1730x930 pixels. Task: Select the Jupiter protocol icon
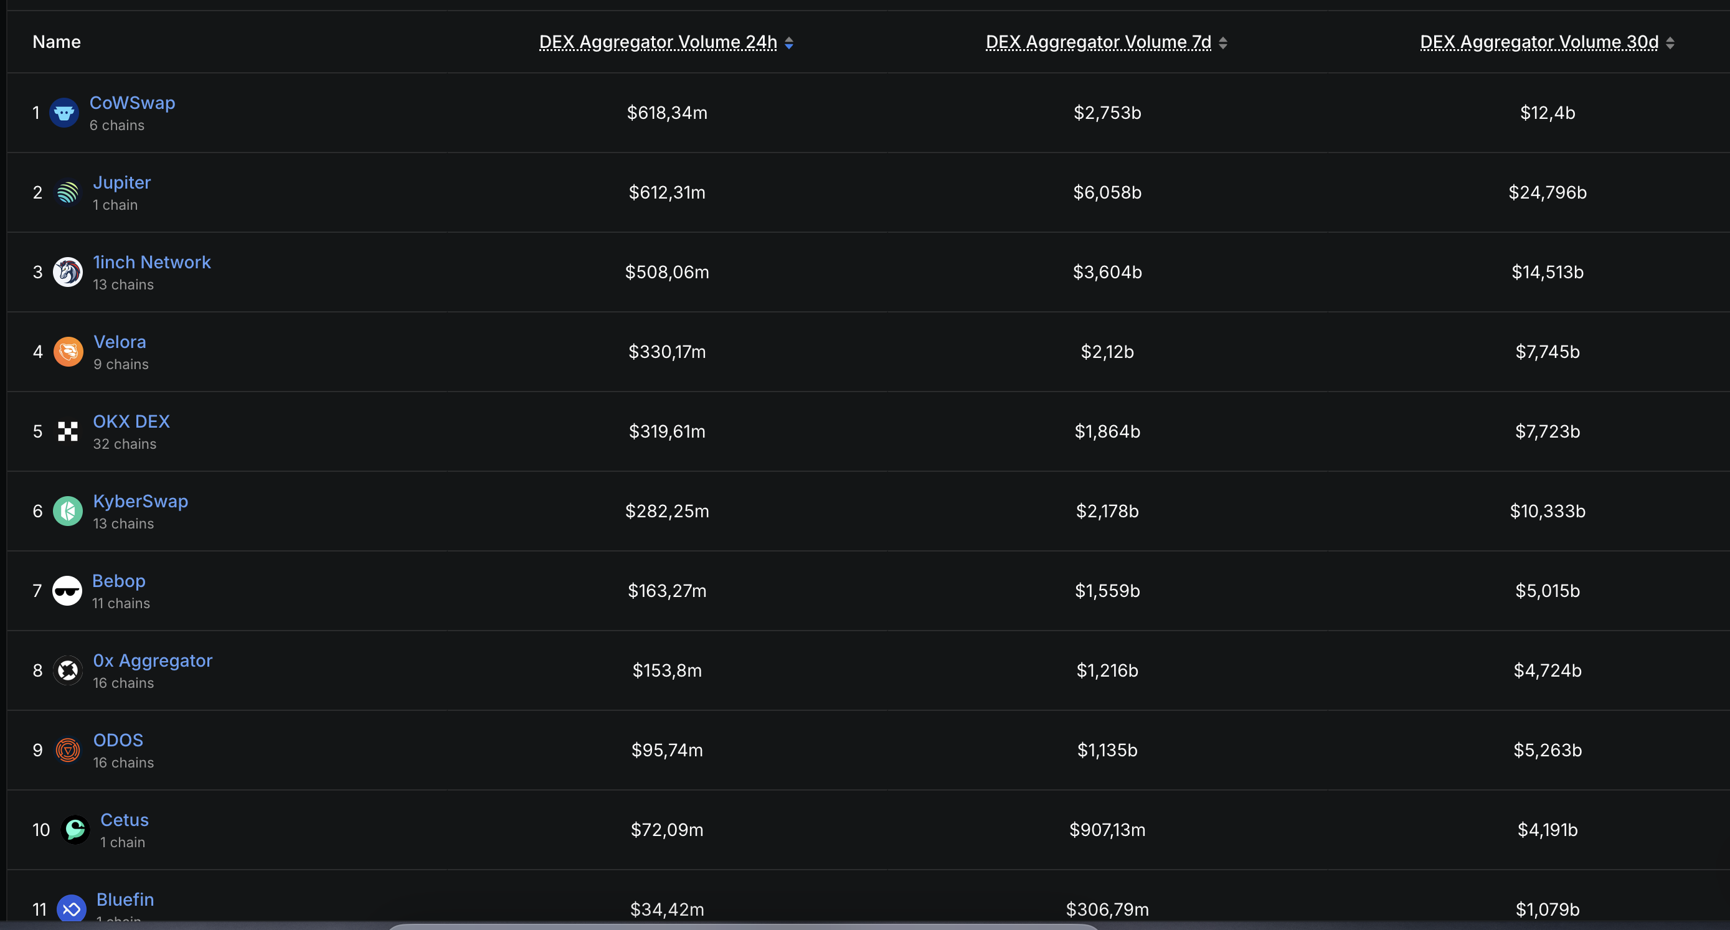tap(67, 192)
